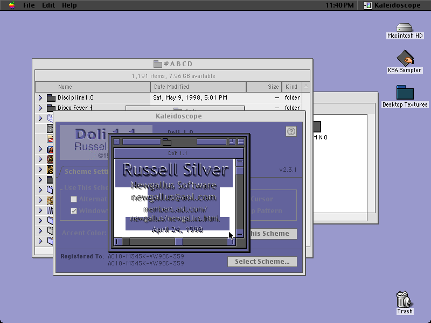Click the 'newgallus/newgallus.html' address line

tap(176, 219)
